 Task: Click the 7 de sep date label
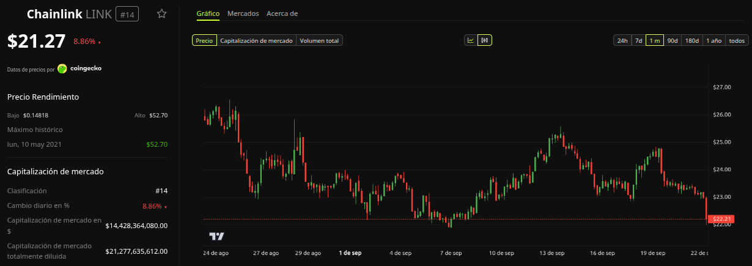pyautogui.click(x=450, y=253)
